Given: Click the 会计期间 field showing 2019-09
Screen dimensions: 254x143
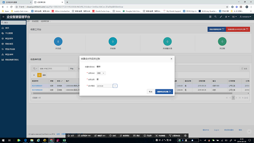Looking at the screenshot, I should [104, 86].
